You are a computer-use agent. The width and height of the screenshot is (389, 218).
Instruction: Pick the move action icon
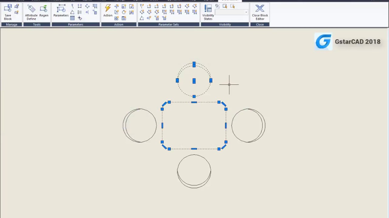coord(116,6)
